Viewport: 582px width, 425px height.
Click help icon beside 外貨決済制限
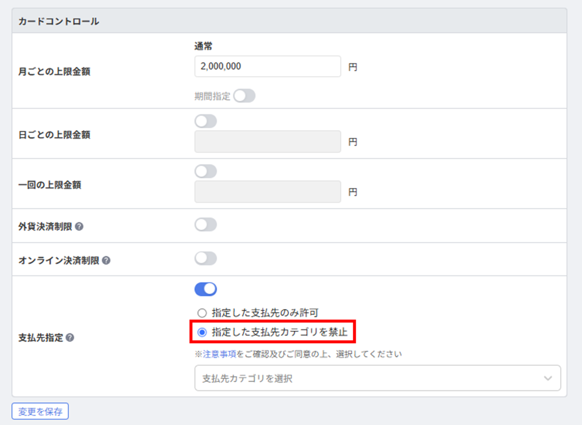point(79,227)
